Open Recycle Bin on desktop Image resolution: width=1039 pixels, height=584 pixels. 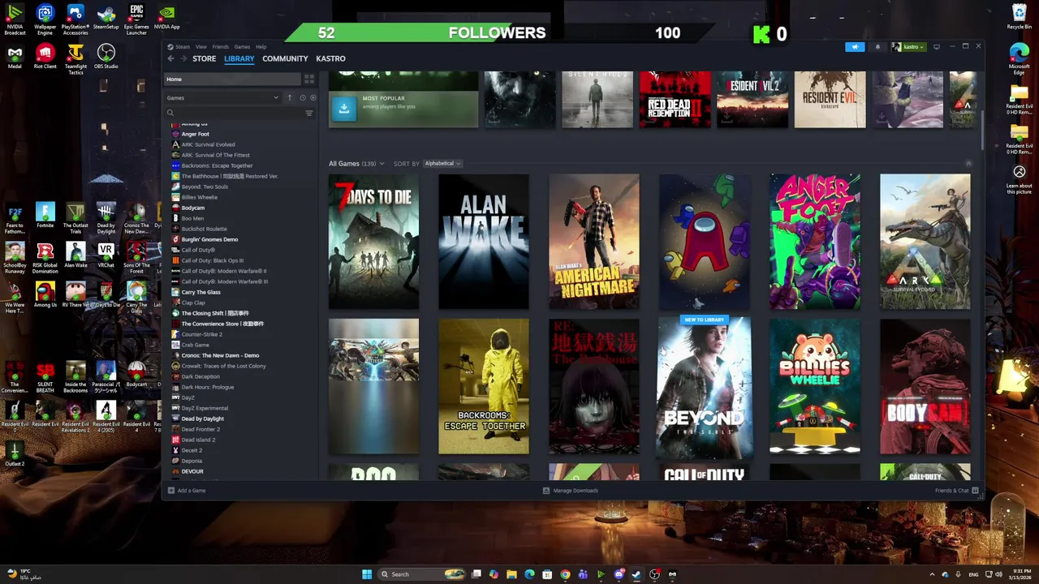[x=1019, y=17]
